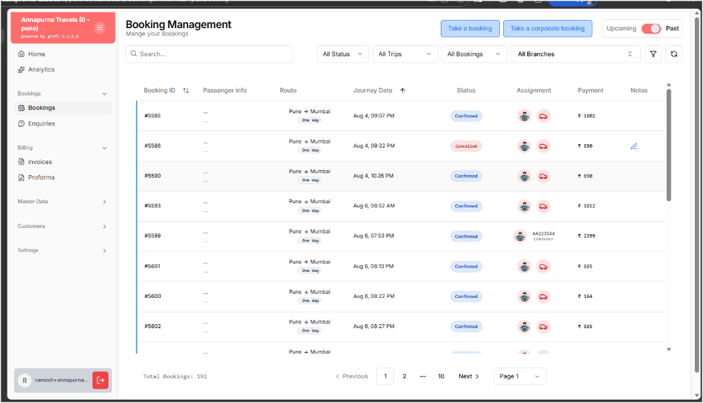Click the vehicle assignment icon for booking #5590
The width and height of the screenshot is (703, 403).
pos(543,176)
